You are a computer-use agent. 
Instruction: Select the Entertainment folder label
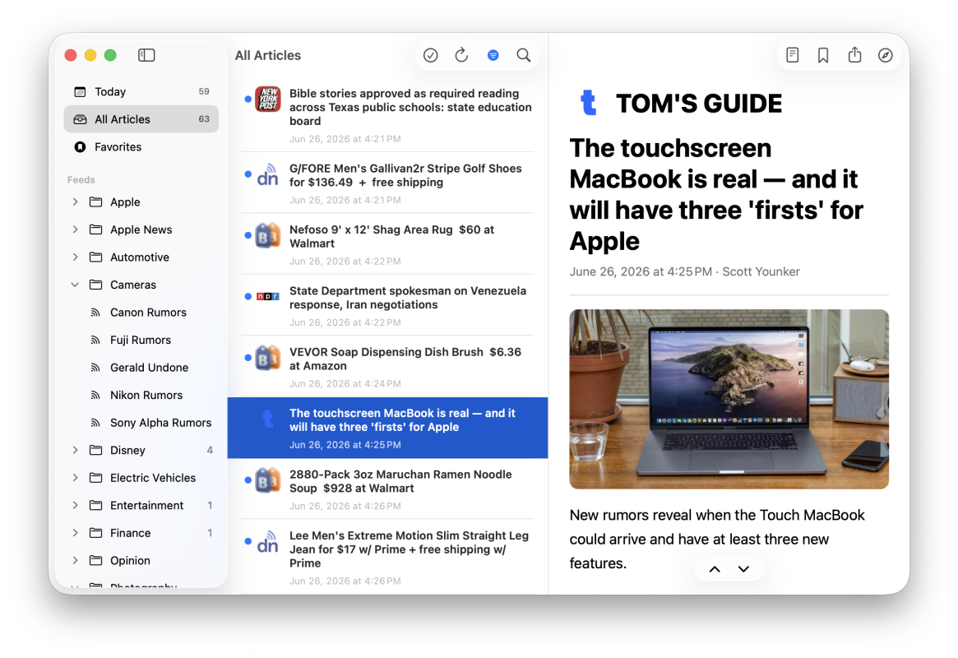coord(146,505)
